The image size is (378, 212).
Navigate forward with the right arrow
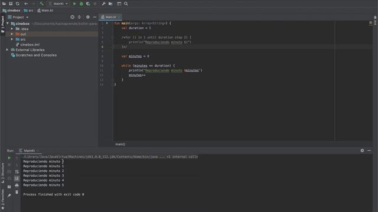(33, 4)
